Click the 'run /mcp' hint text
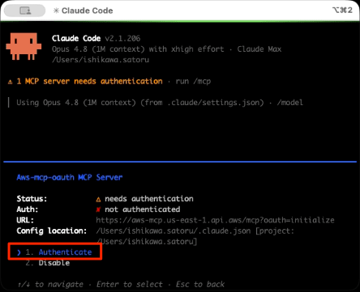360x292 pixels. click(193, 82)
